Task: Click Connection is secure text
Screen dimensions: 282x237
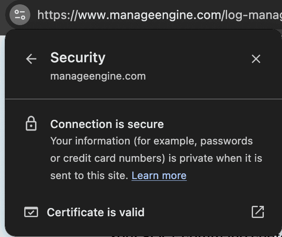Action: click(107, 125)
